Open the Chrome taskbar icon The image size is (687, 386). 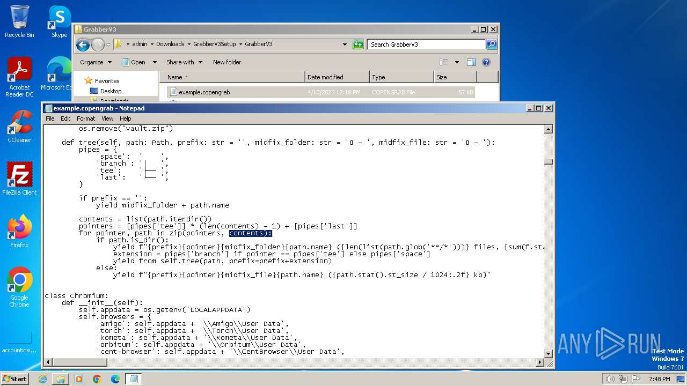(x=97, y=379)
